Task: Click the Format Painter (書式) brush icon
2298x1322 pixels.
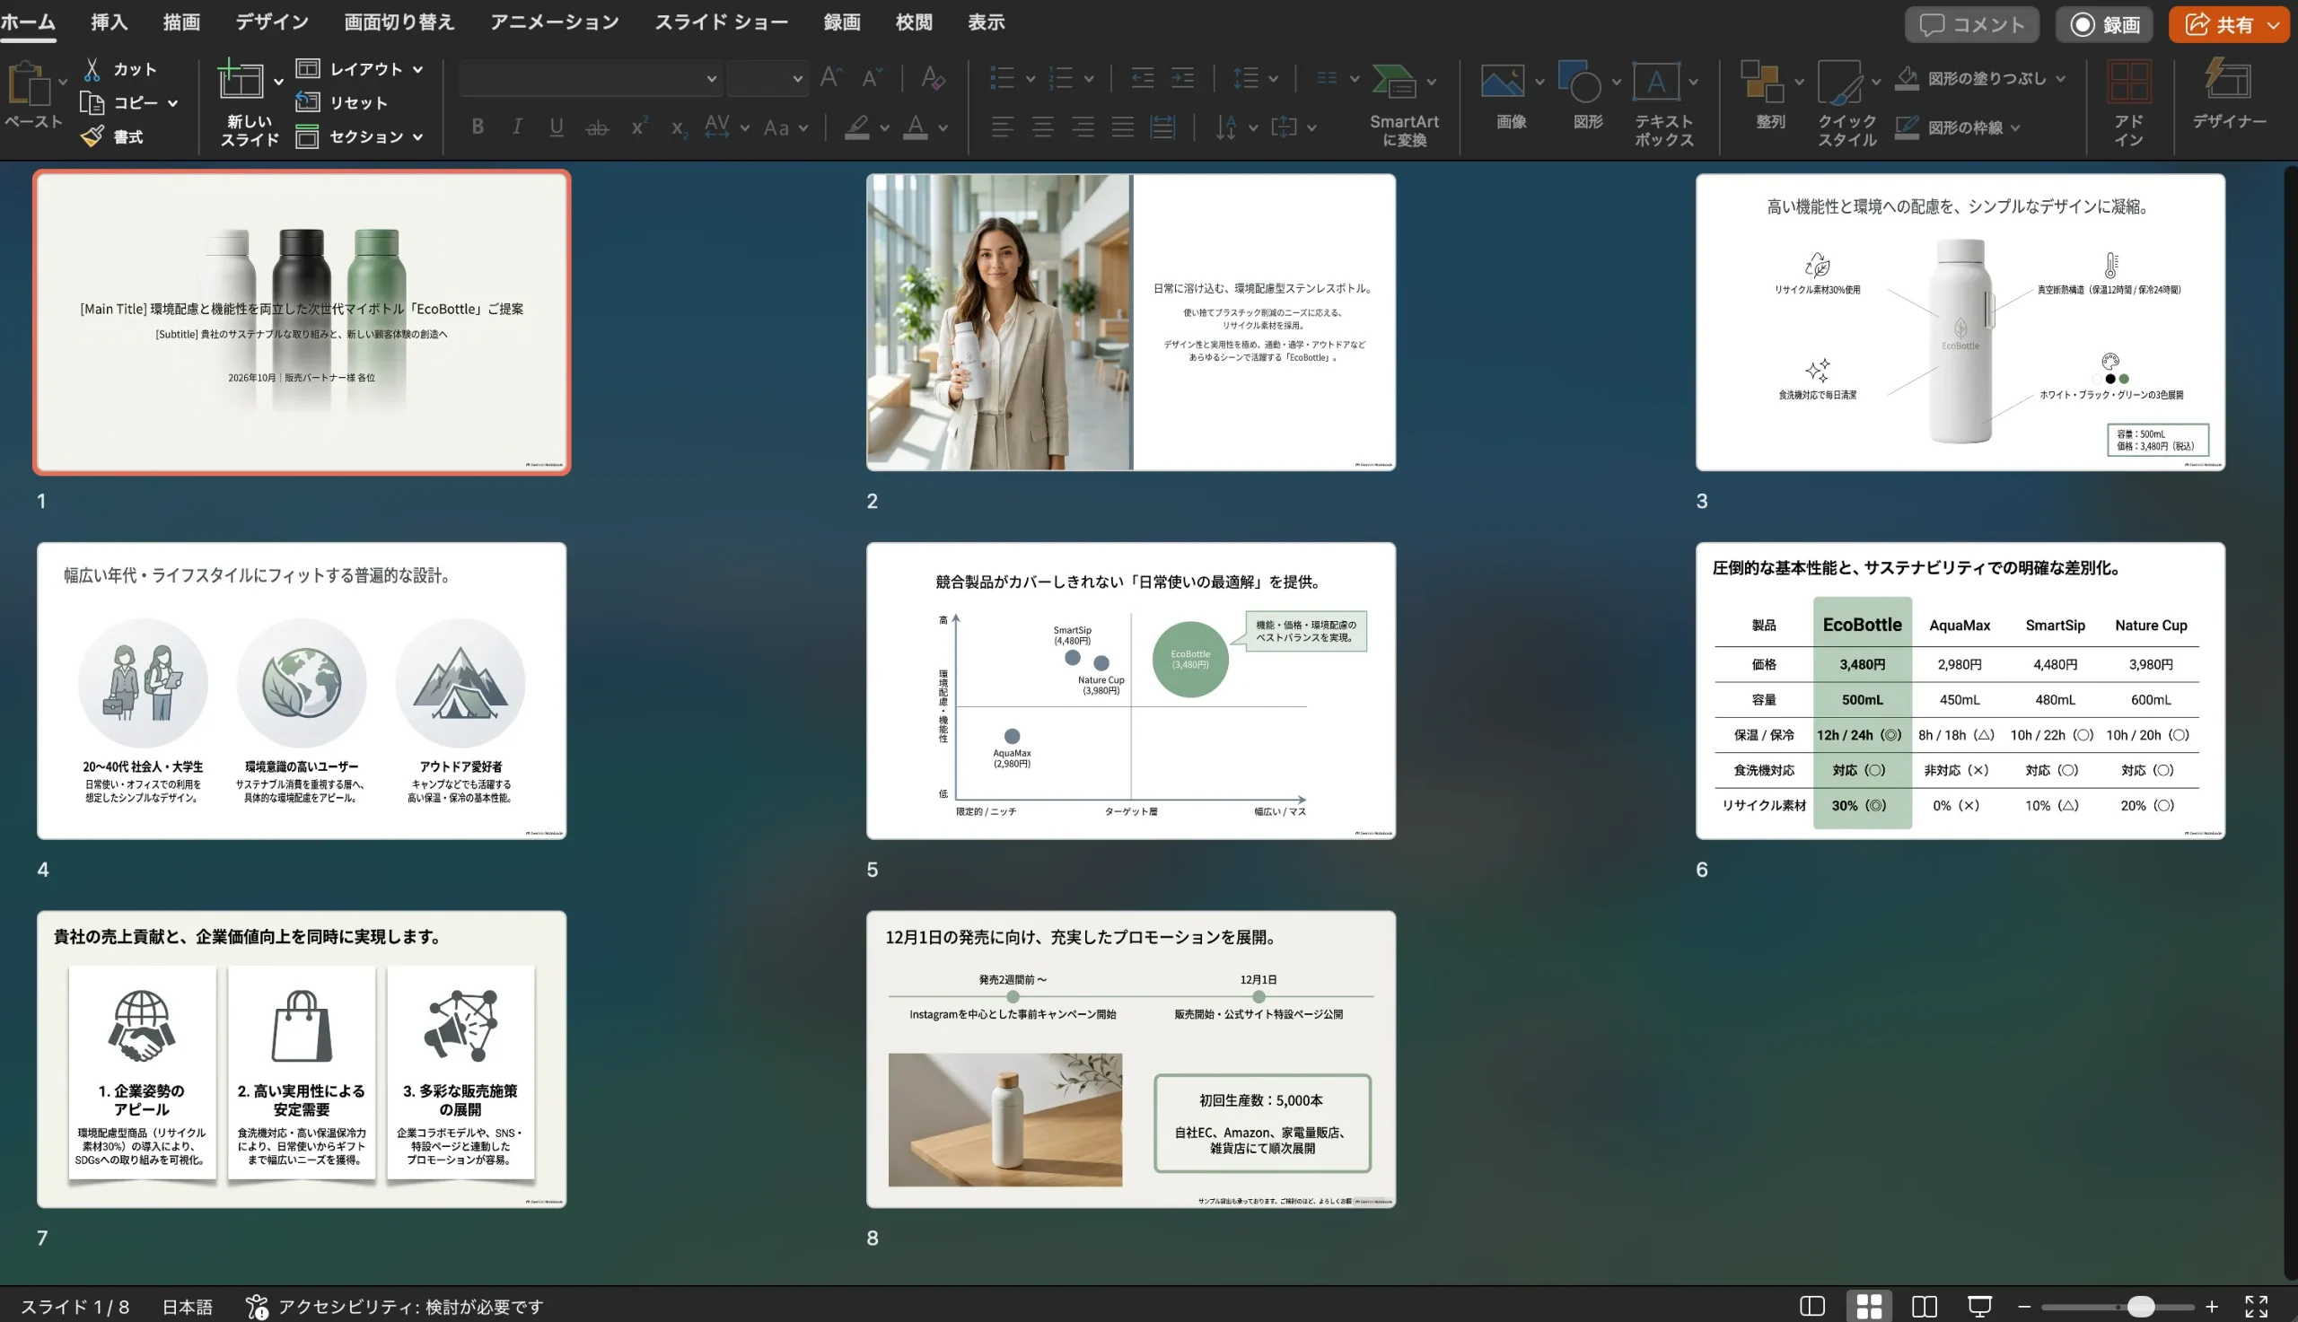Action: (x=92, y=136)
